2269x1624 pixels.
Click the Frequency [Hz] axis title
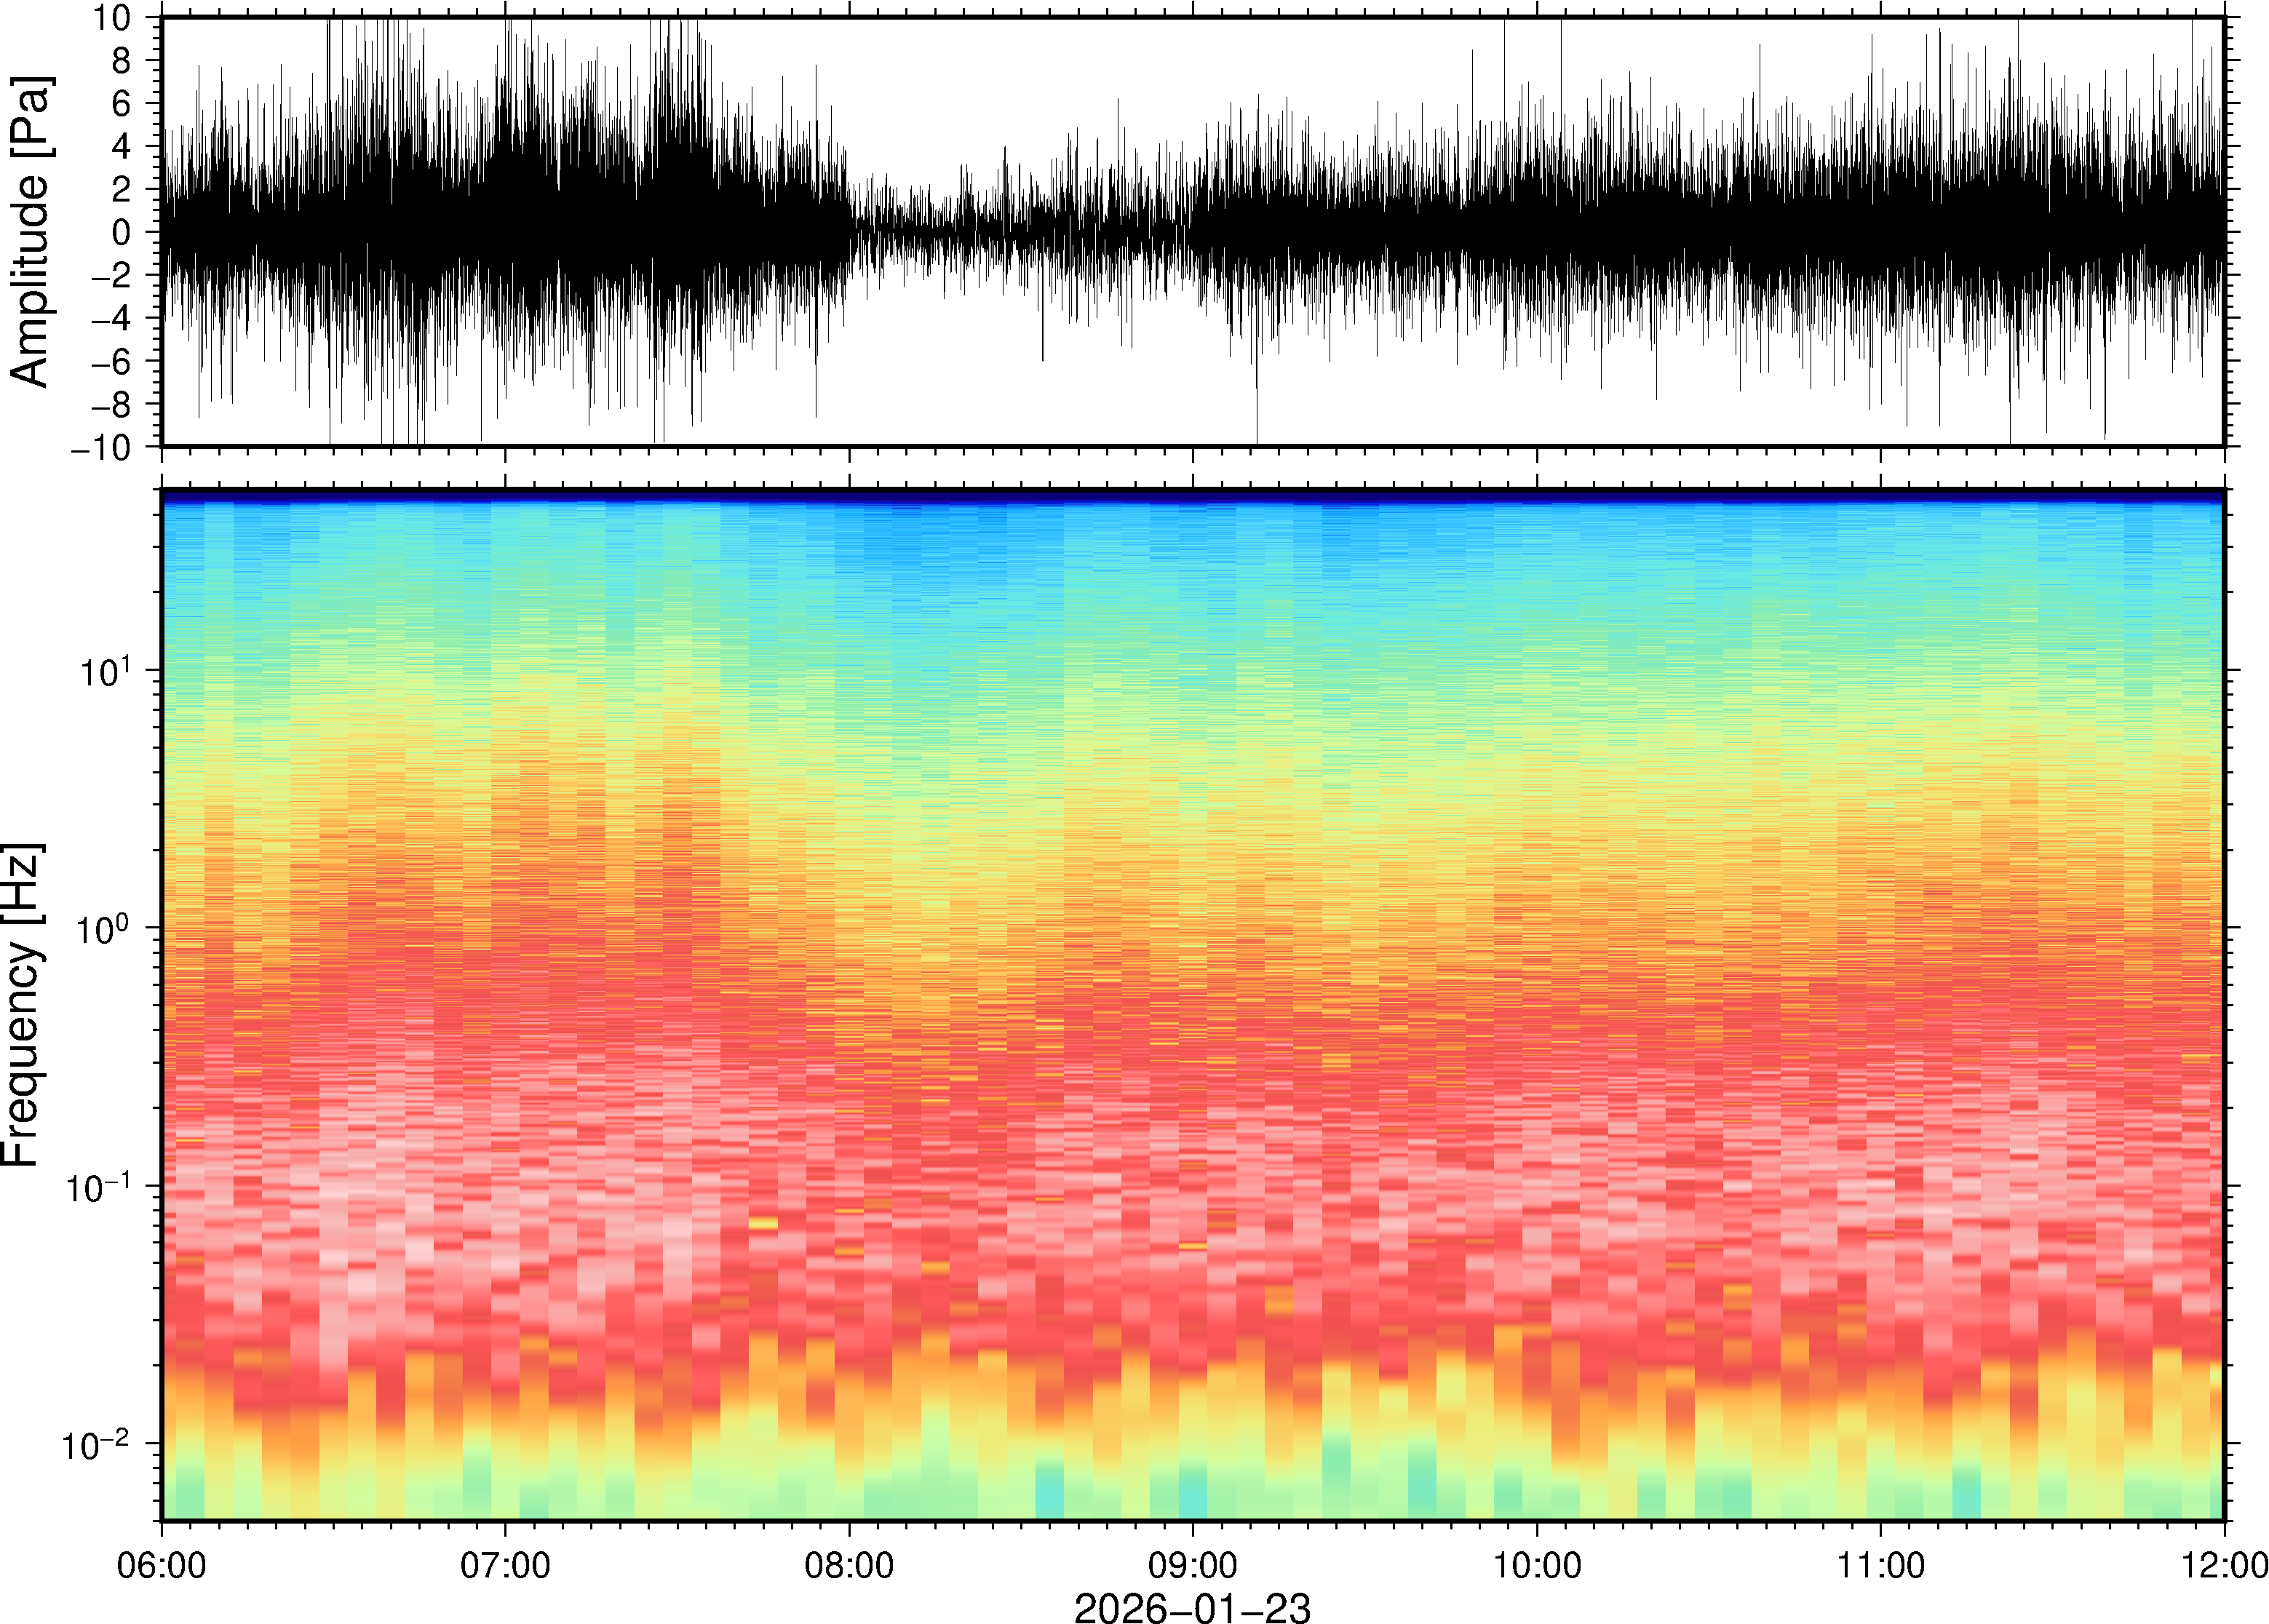[22, 1005]
